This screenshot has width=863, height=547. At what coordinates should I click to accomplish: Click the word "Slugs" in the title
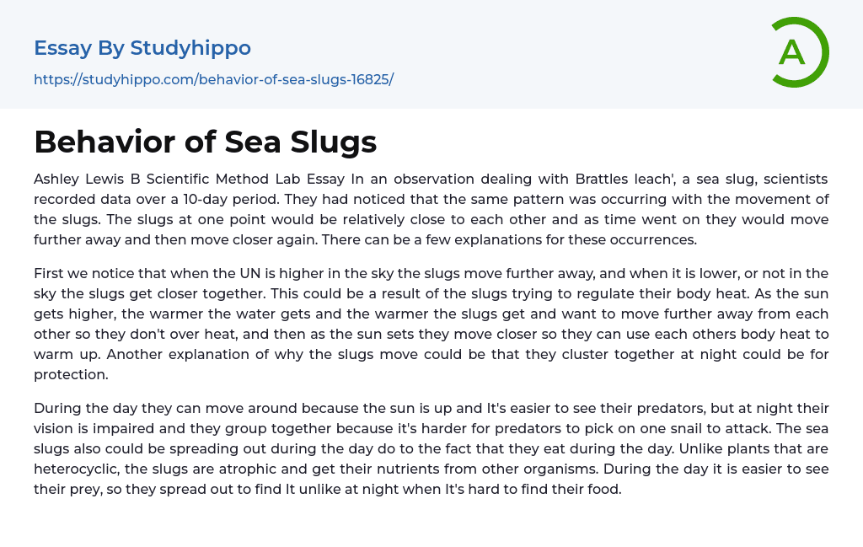(x=334, y=142)
